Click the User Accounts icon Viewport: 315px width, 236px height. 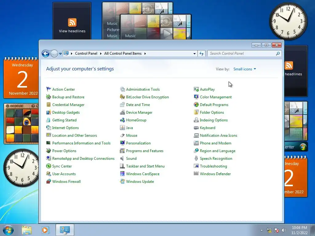[x=49, y=174]
